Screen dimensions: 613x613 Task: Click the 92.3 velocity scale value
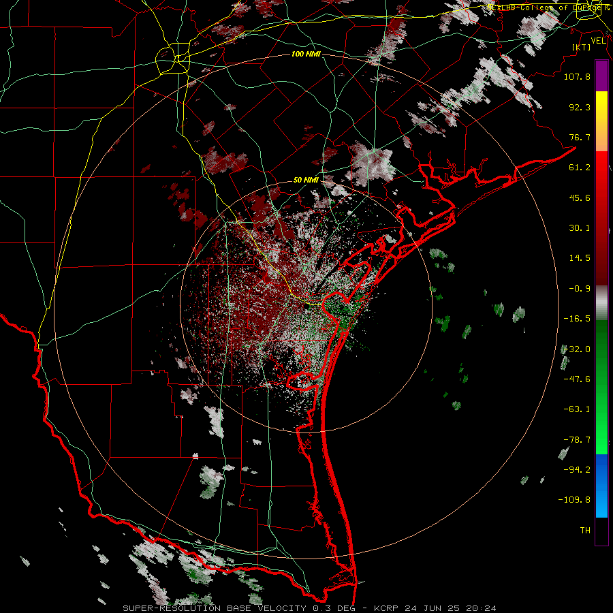pos(580,107)
